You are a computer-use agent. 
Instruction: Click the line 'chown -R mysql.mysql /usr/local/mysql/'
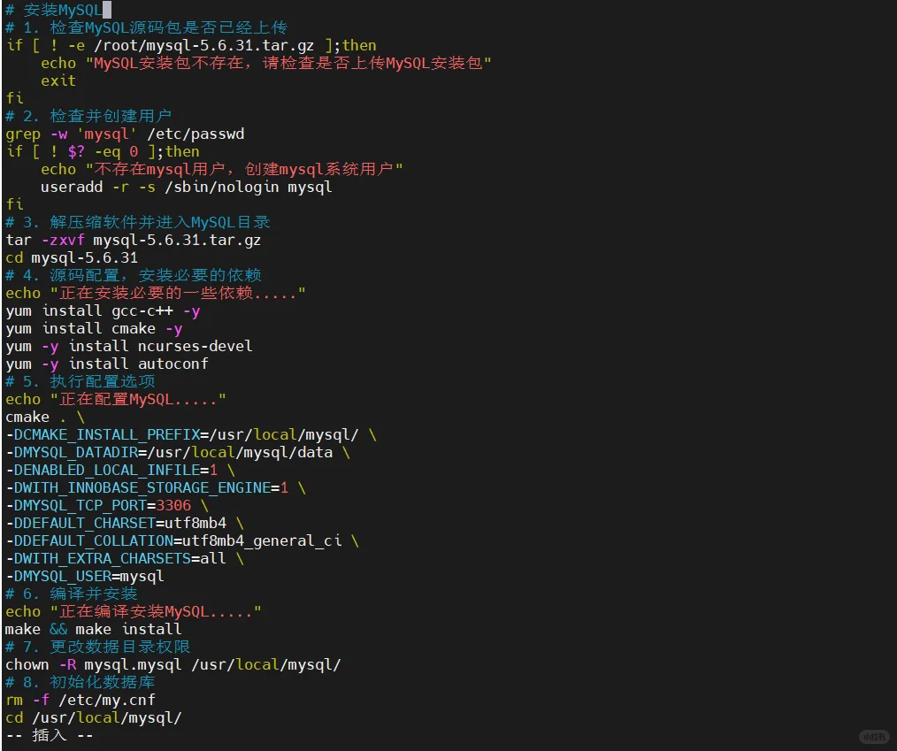coord(173,665)
